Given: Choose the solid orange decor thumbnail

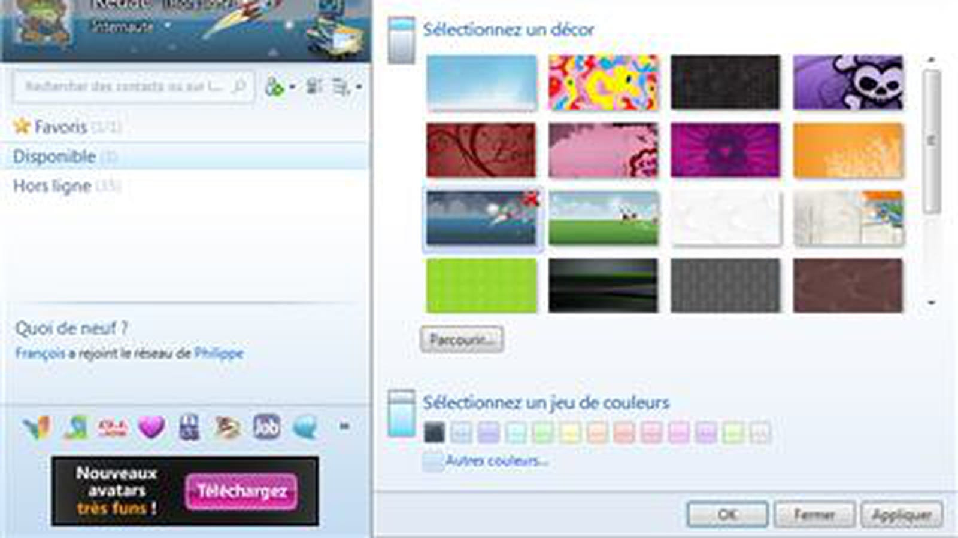Looking at the screenshot, I should click(x=848, y=150).
